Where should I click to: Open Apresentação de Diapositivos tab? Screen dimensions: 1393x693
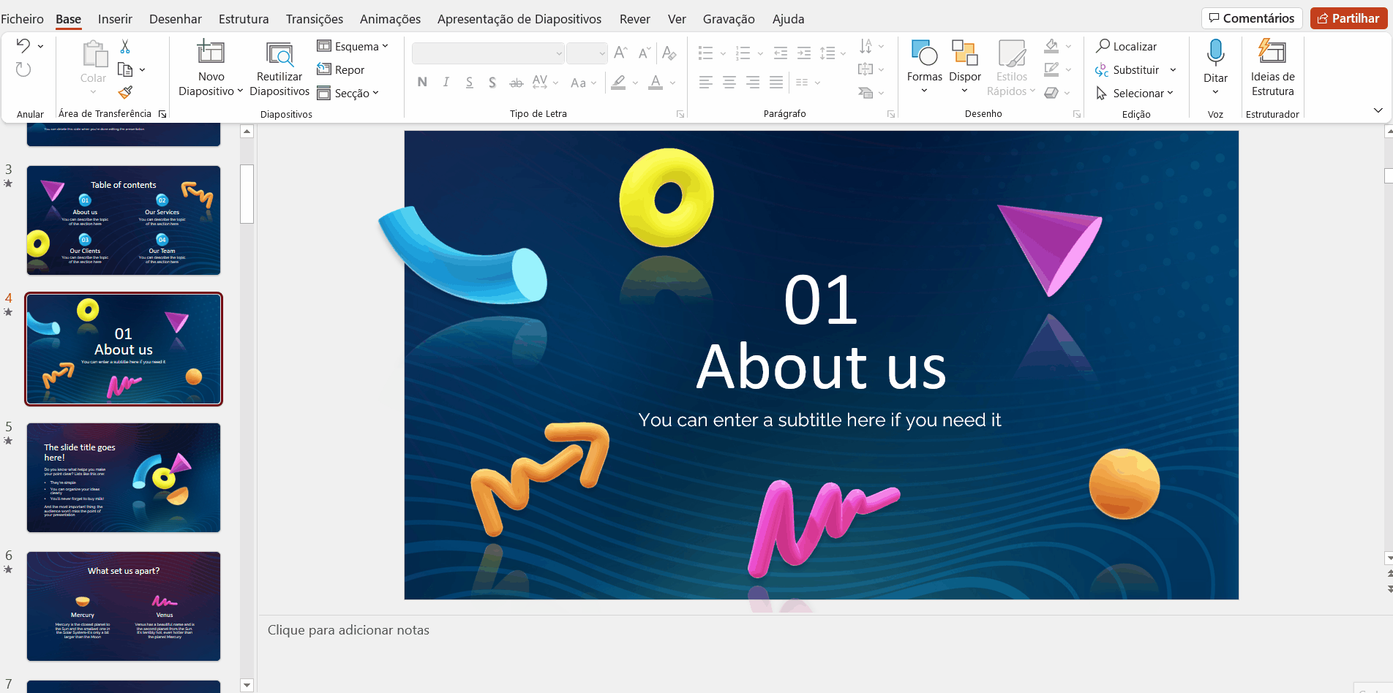[519, 19]
